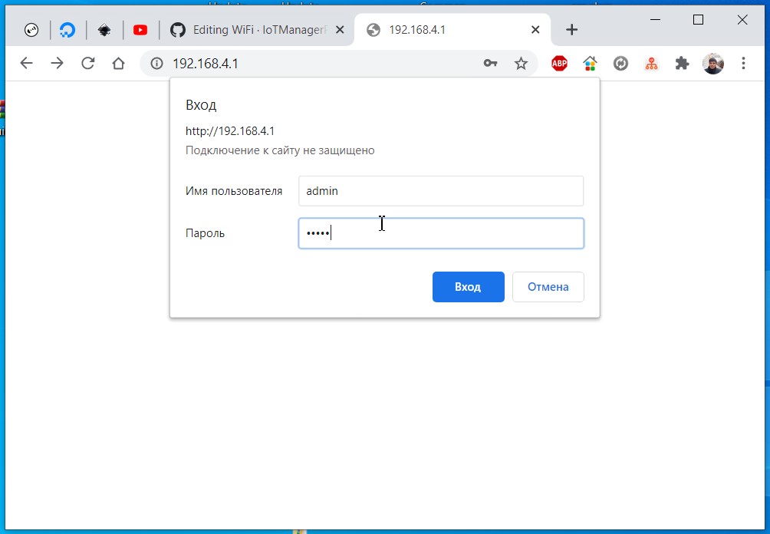Viewport: 770px width, 534px height.
Task: Reload the current page
Action: [87, 64]
